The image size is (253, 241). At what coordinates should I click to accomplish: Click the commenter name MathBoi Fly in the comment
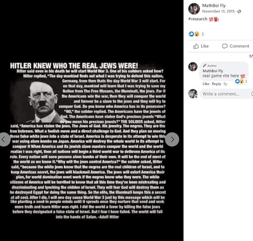[x=213, y=71]
